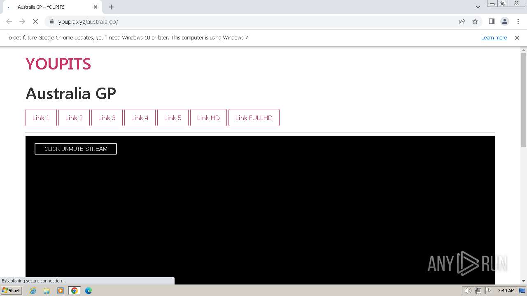Switch to Link 3 stream
Viewport: 527px width, 296px height.
pyautogui.click(x=107, y=118)
